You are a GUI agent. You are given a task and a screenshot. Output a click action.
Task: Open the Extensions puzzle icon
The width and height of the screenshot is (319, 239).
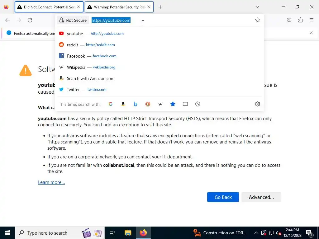click(300, 20)
